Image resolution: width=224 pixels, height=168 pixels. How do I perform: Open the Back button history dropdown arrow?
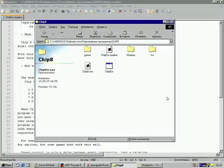point(53,34)
